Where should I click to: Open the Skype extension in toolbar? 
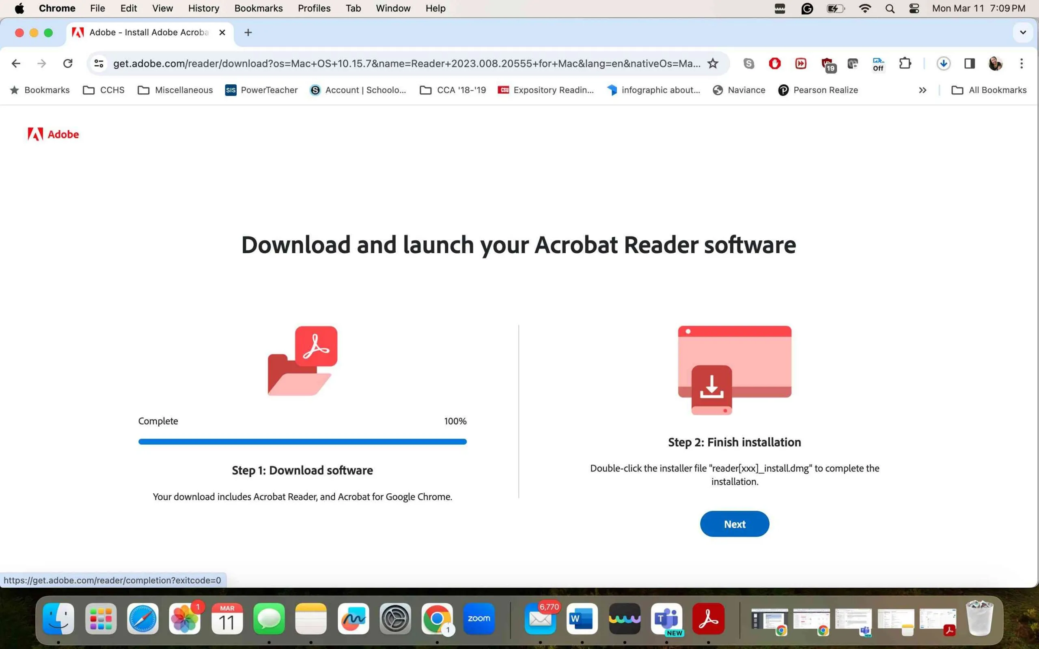point(748,64)
